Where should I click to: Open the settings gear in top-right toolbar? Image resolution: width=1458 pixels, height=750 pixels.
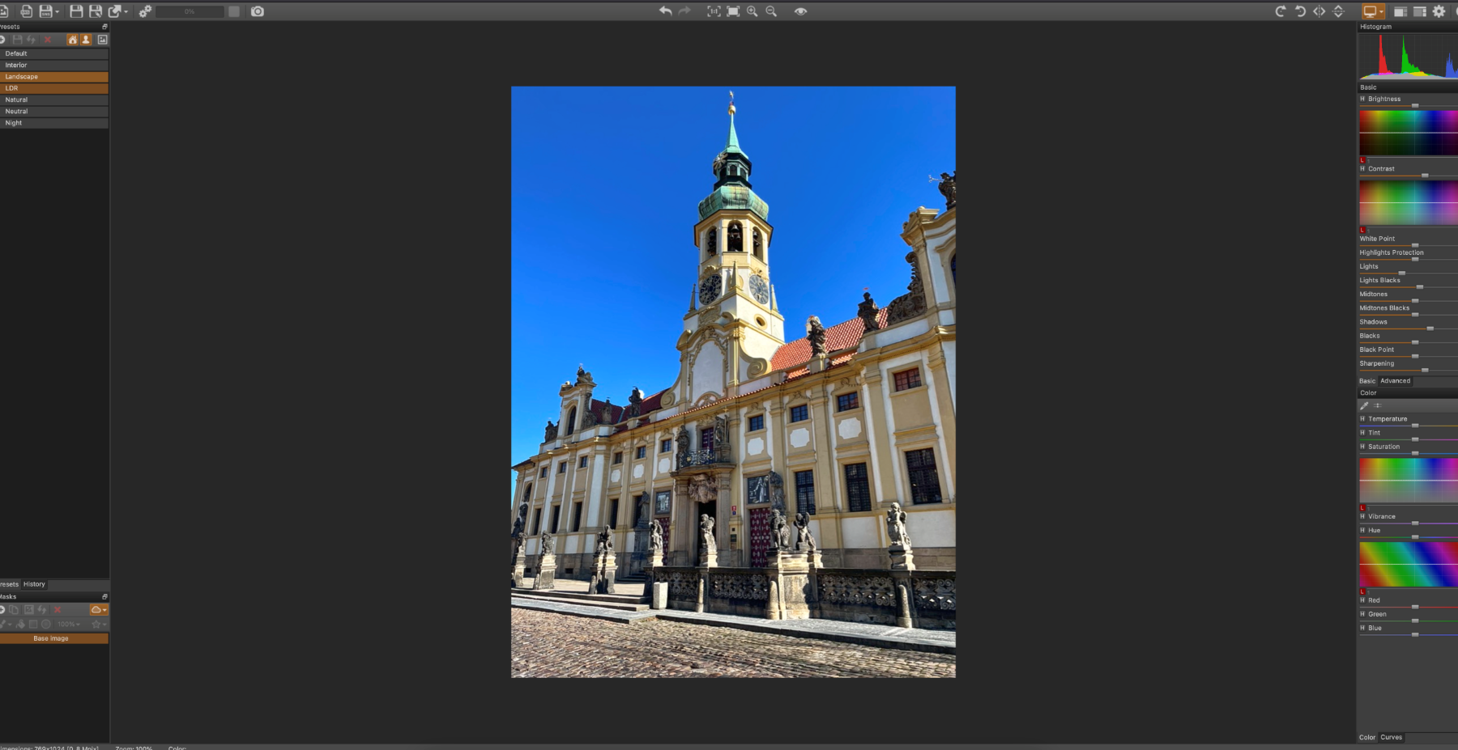pos(1439,11)
